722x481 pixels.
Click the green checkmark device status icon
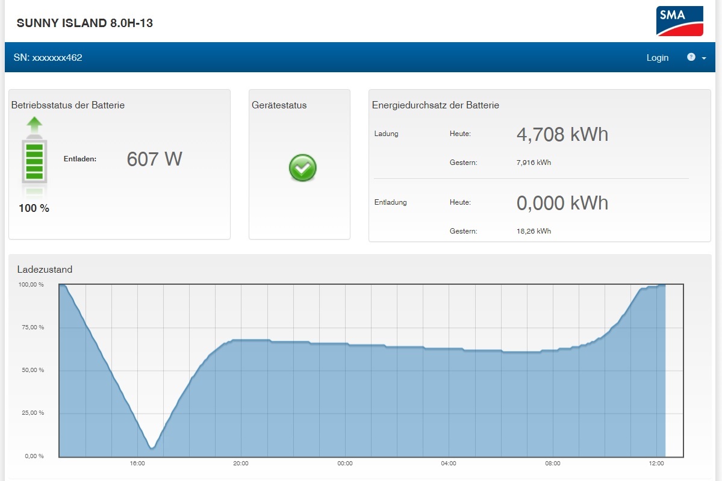point(302,168)
